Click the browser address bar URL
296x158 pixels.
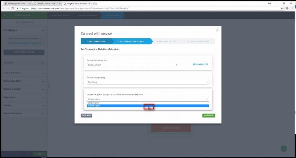click(x=80, y=9)
